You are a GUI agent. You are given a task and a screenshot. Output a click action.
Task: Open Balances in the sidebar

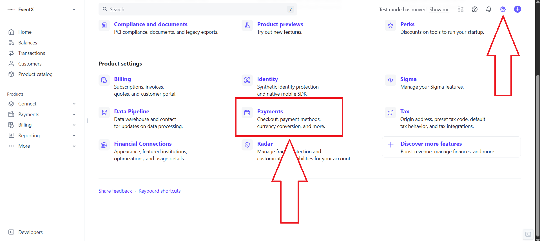(x=28, y=43)
